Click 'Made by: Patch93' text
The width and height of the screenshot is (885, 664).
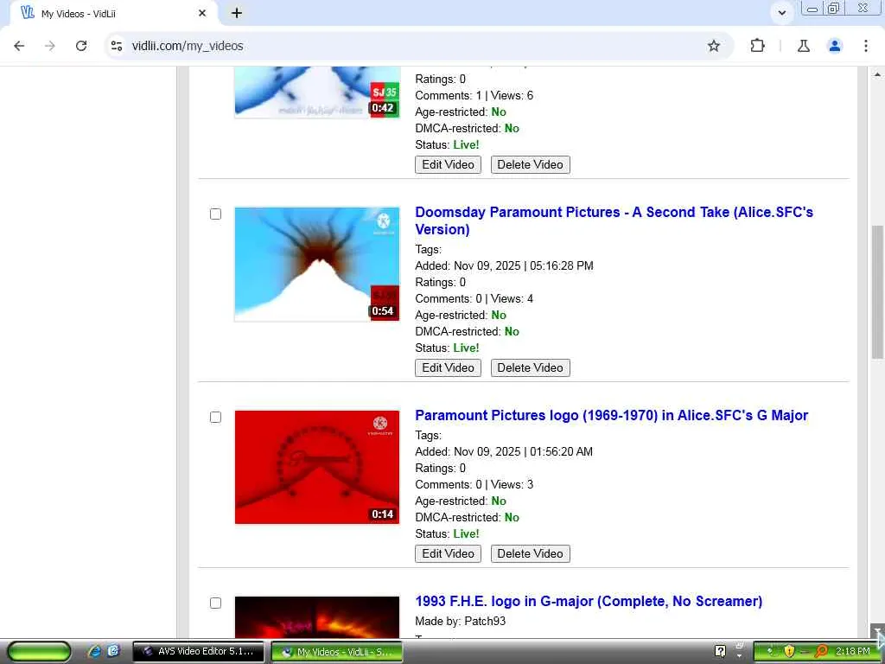[460, 621]
